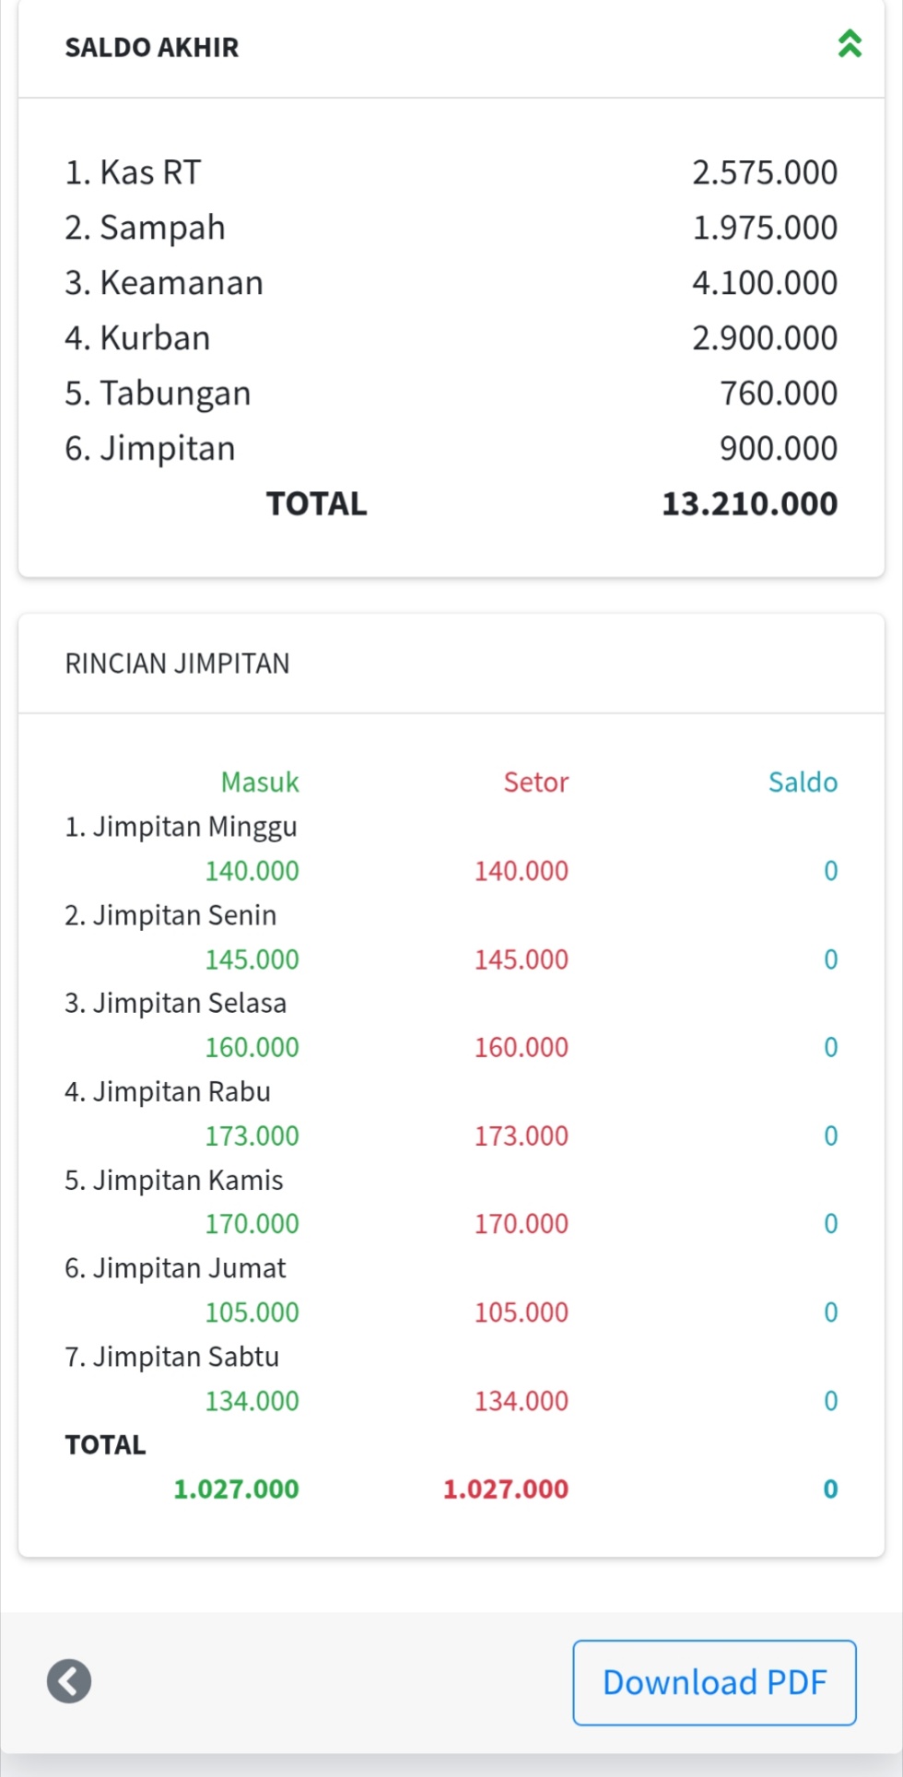
Task: Click the Saldo column heading
Action: [803, 783]
